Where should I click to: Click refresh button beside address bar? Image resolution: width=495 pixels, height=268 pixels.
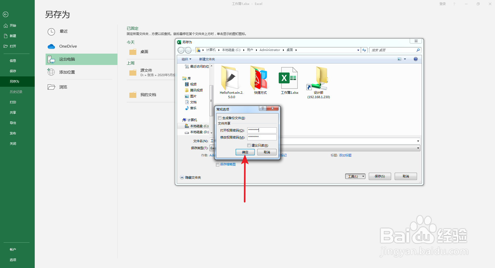[x=364, y=50]
